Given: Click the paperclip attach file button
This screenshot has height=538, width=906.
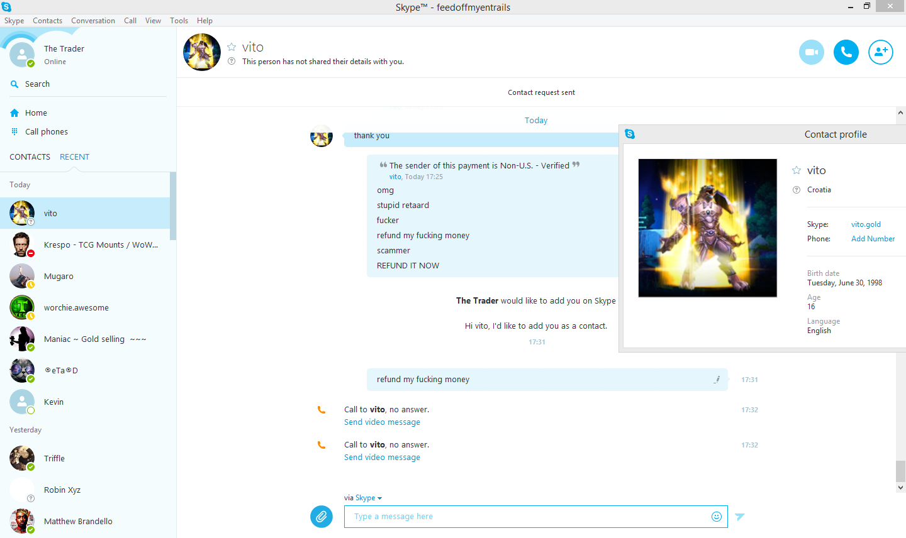Looking at the screenshot, I should point(322,517).
